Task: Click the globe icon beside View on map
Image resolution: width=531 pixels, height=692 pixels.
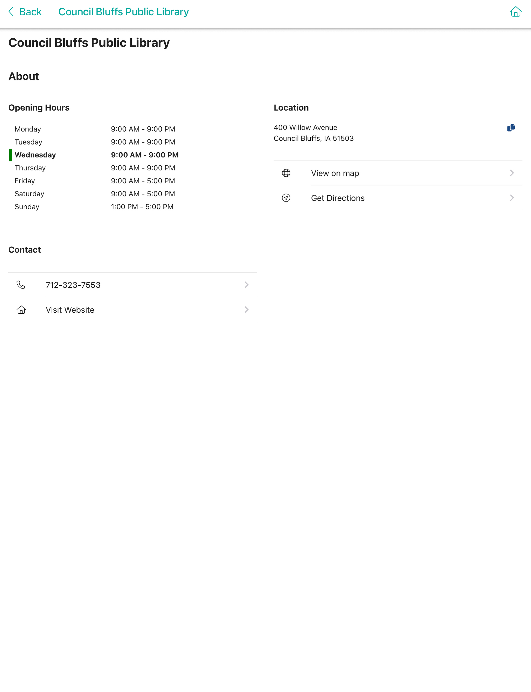Action: pyautogui.click(x=286, y=173)
